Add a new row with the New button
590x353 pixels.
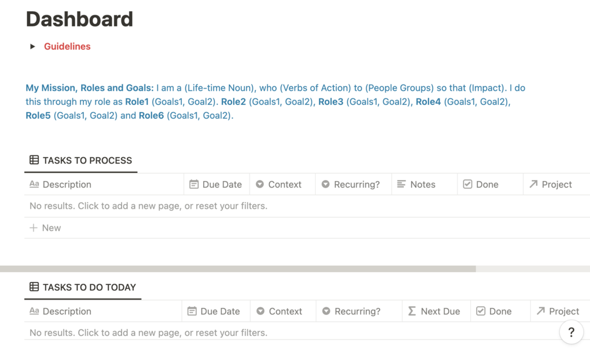(x=45, y=228)
